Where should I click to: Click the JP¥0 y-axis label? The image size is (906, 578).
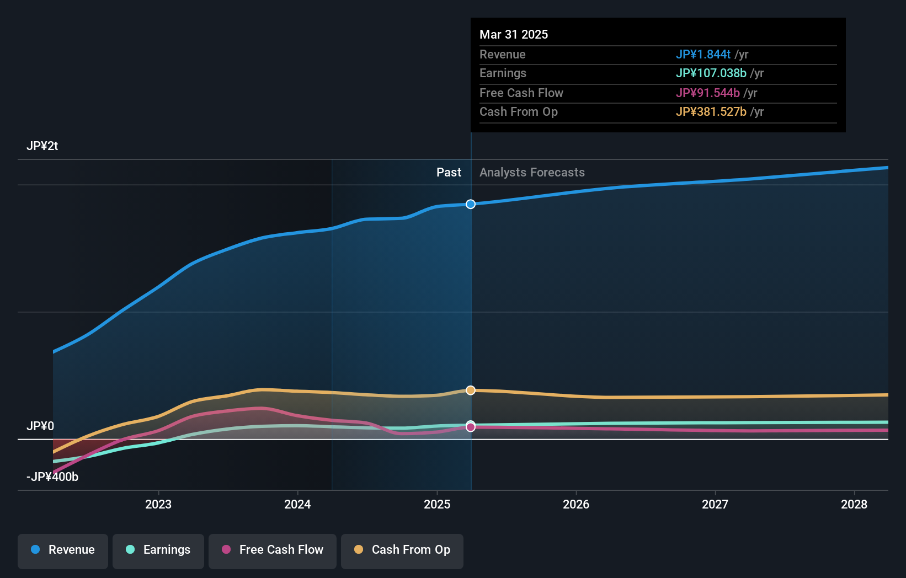click(40, 426)
